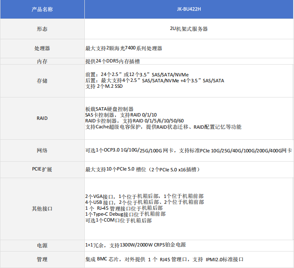Select the OCP3.0 network card description
The height and width of the screenshot is (268, 294).
tap(188, 150)
